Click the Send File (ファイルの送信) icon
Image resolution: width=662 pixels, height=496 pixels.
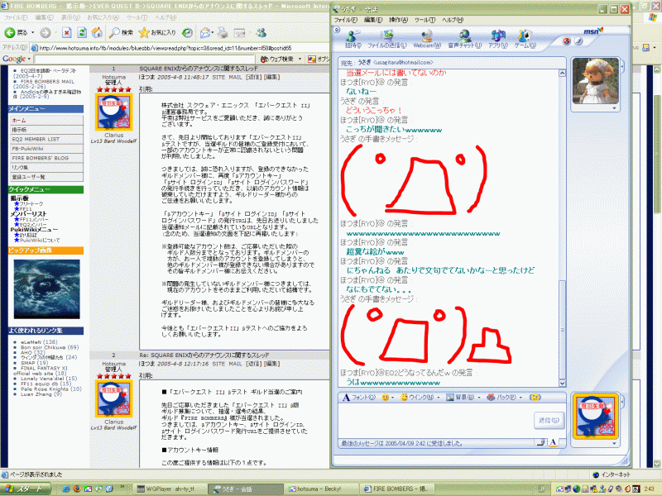pyautogui.click(x=388, y=39)
